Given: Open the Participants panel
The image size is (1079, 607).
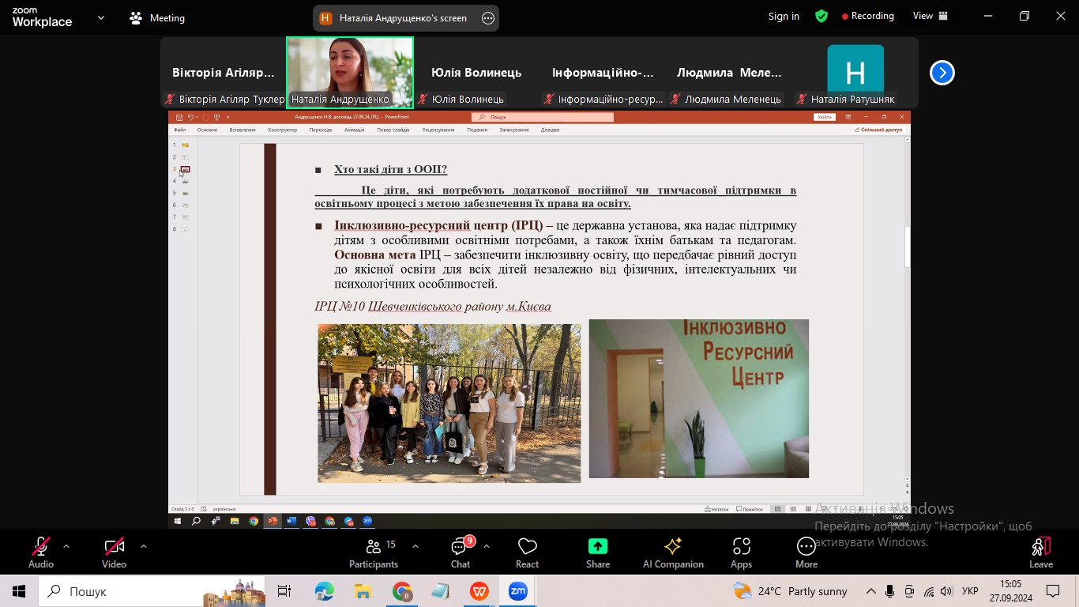Looking at the screenshot, I should [x=374, y=552].
